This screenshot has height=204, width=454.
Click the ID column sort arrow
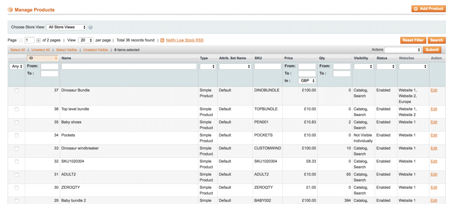(56, 58)
